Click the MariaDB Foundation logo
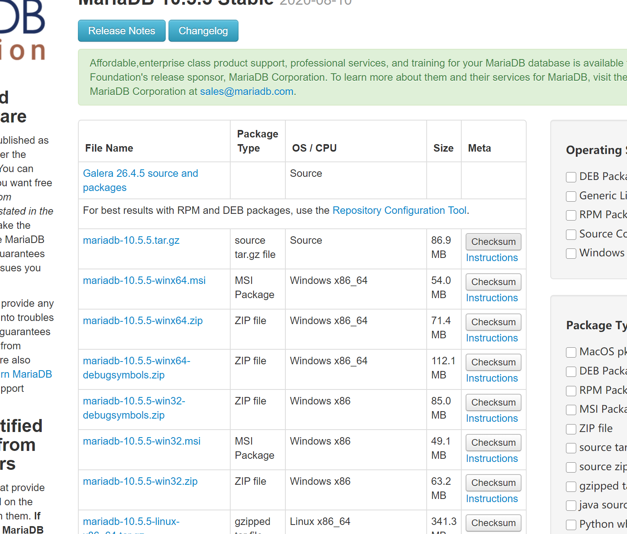 pos(22,30)
